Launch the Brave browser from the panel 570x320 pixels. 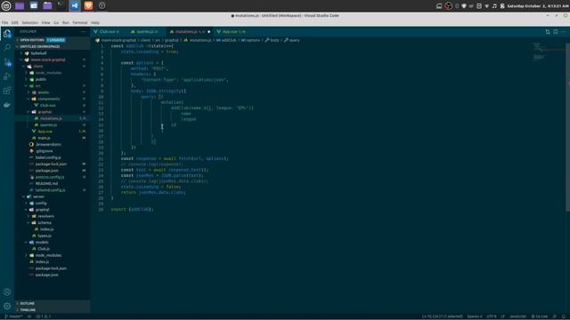[88, 5]
